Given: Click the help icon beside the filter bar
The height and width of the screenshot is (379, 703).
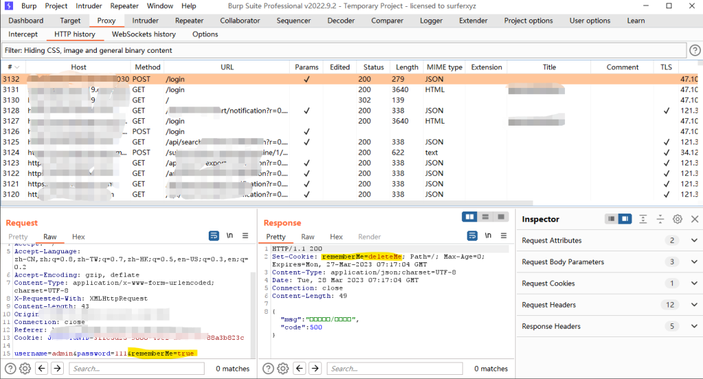Looking at the screenshot, I should click(x=695, y=50).
